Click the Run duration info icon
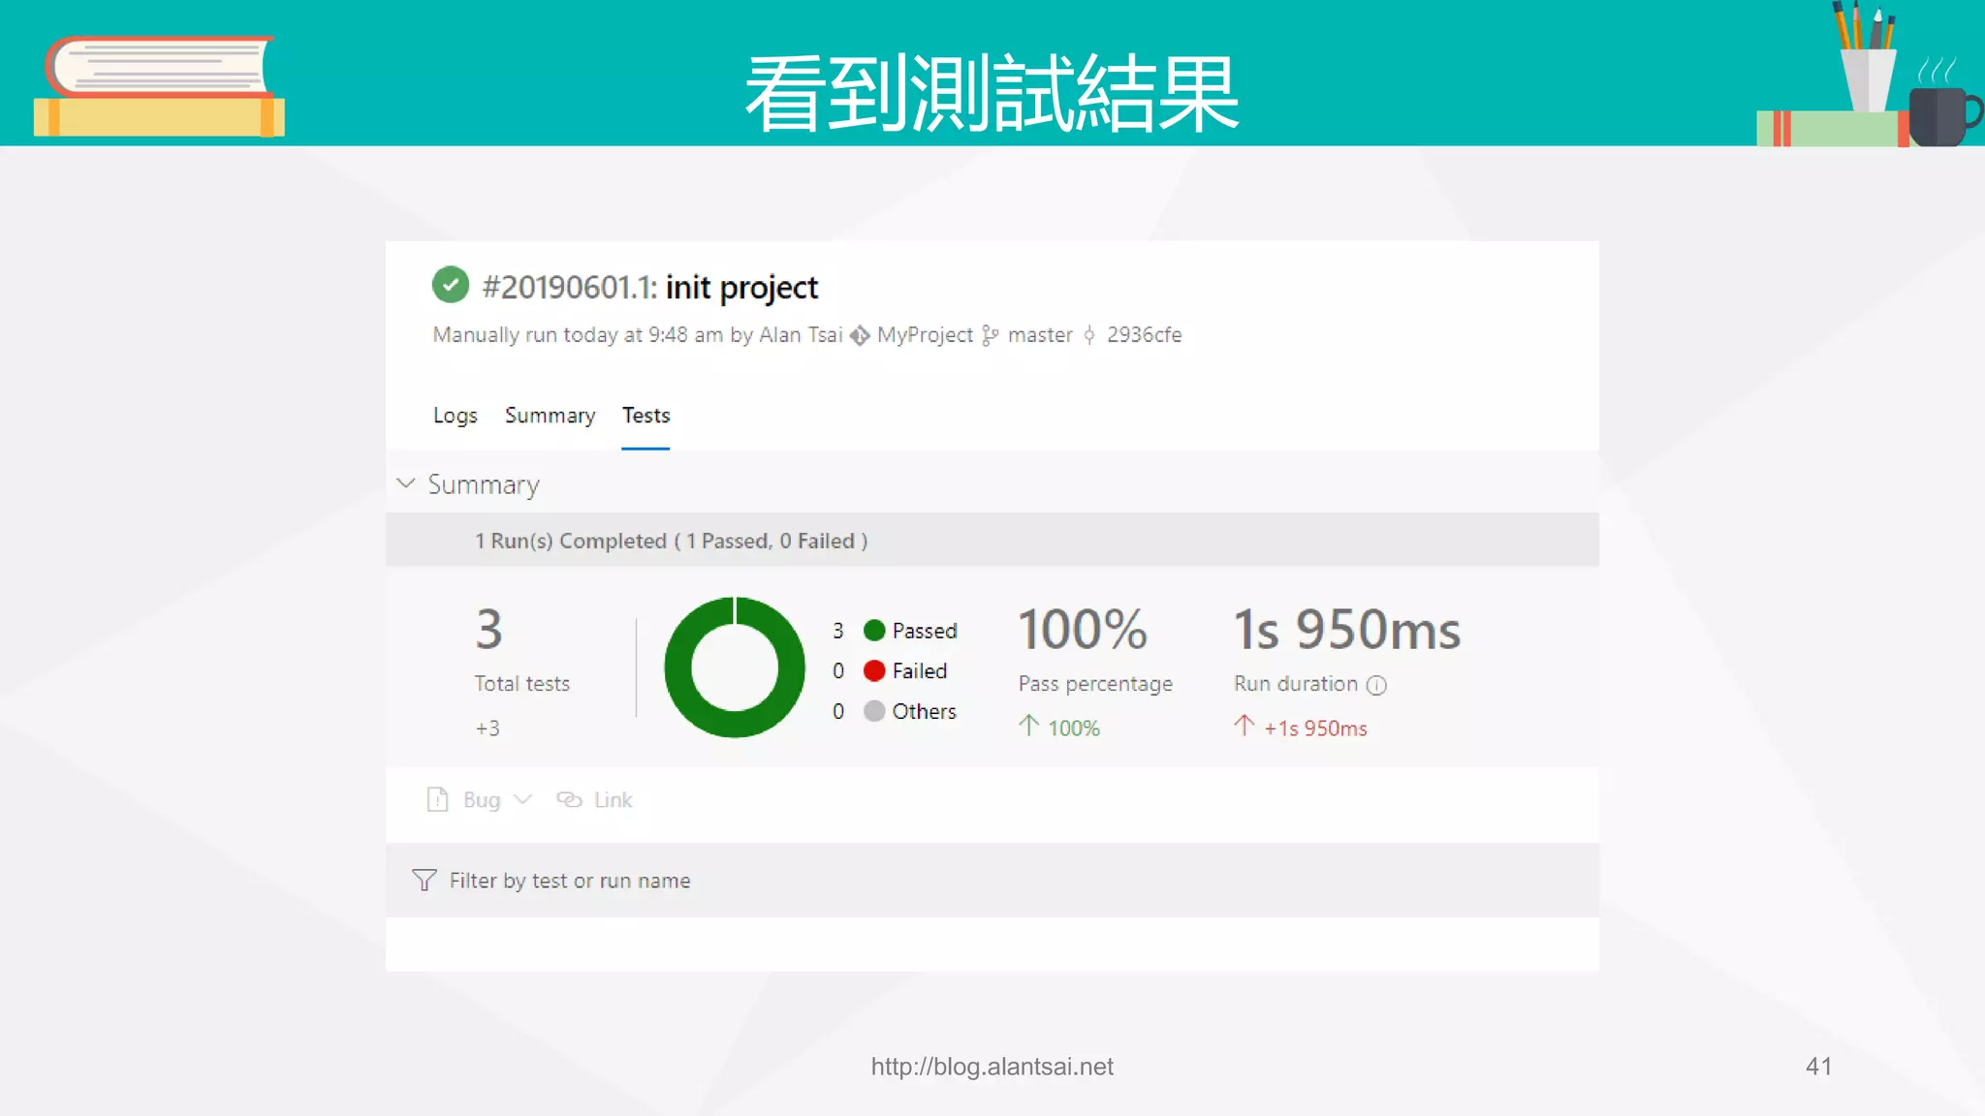The height and width of the screenshot is (1116, 1985). coord(1376,686)
